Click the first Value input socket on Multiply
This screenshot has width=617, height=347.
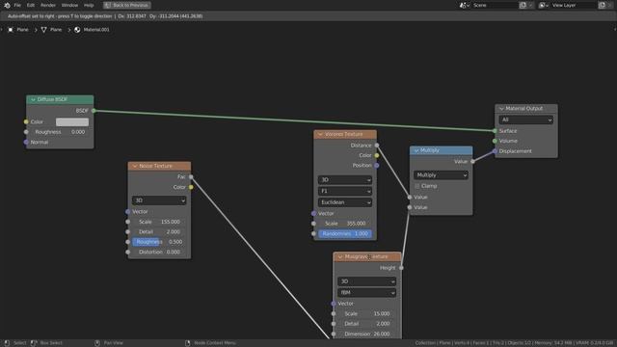tap(410, 197)
